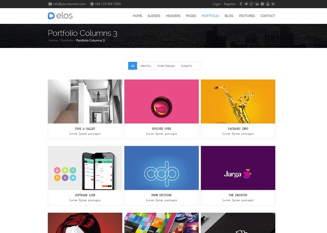The height and width of the screenshot is (233, 327).
Task: Click the Register link
Action: 230,4
